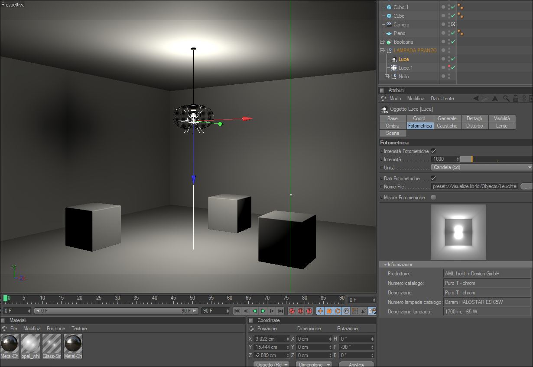Screen dimensions: 533x367
Task: Expand the Booleana object tree
Action: [x=382, y=42]
